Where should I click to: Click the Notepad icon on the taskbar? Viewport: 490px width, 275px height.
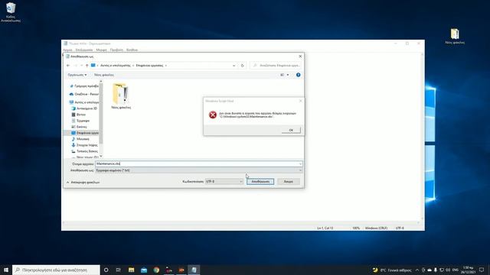(194, 270)
